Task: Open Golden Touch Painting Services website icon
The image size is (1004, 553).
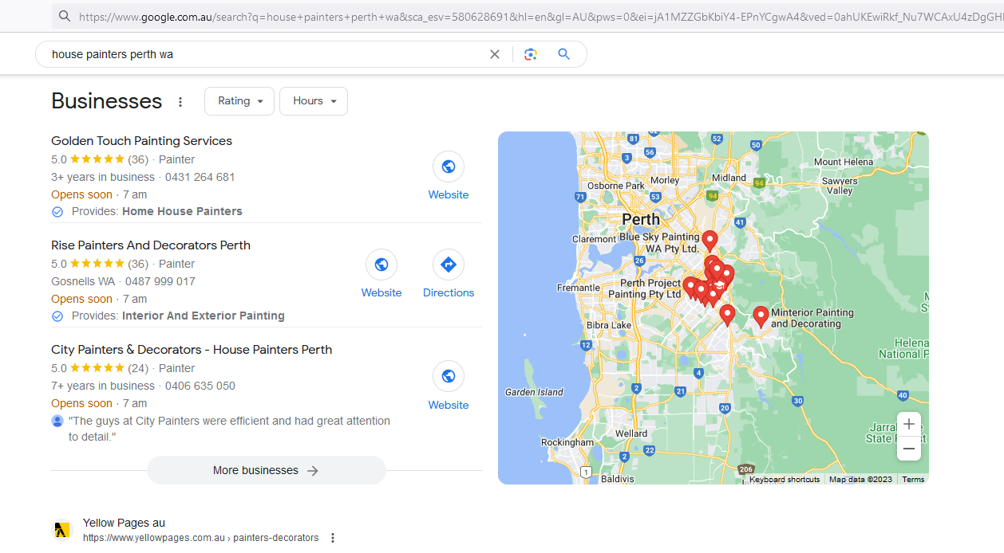Action: click(449, 167)
